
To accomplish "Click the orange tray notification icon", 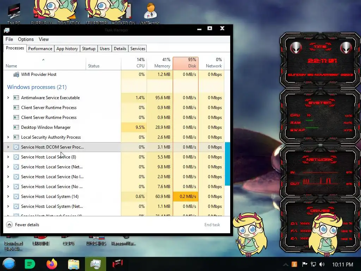I will 294,264.
